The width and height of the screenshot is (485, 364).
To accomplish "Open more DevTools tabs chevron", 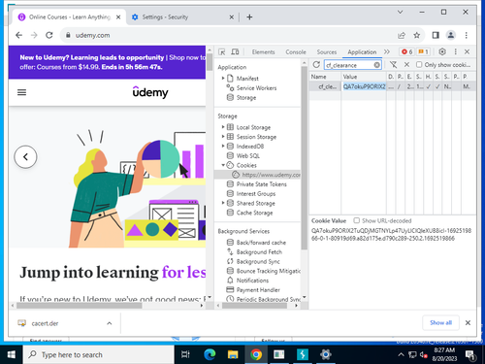I will pyautogui.click(x=387, y=51).
